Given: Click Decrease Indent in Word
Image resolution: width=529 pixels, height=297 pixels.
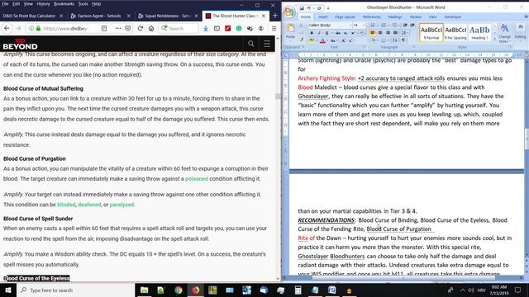Looking at the screenshot, I should coord(405,26).
